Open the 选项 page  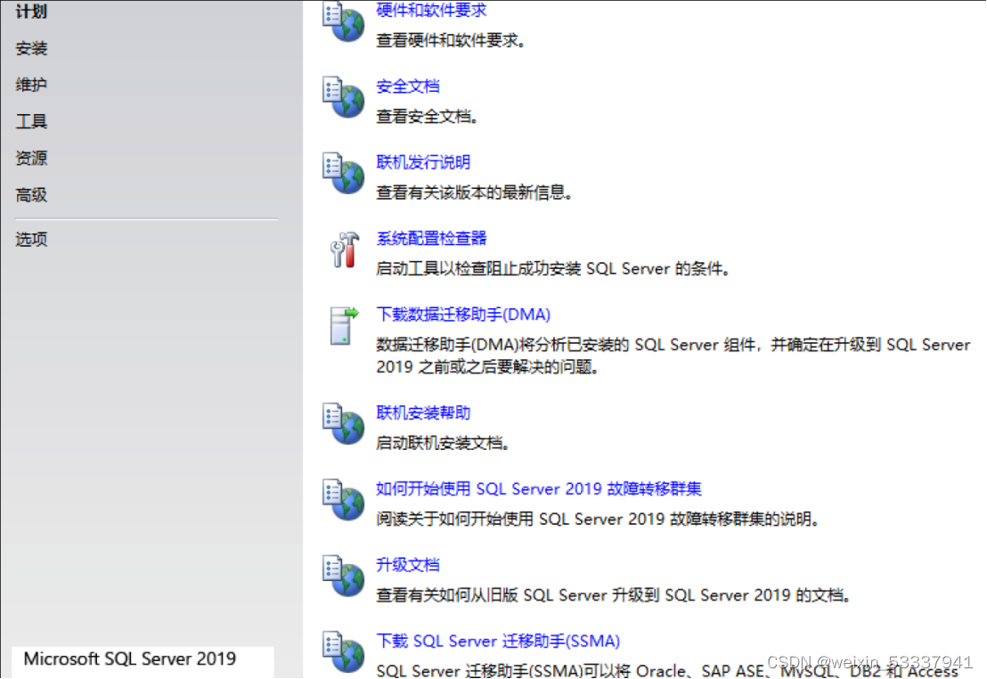(31, 240)
